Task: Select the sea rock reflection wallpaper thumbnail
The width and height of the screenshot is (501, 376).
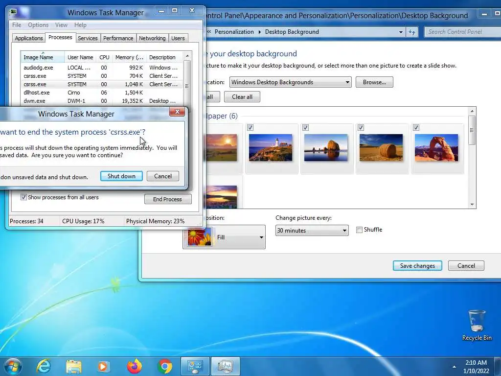Action: coord(325,147)
